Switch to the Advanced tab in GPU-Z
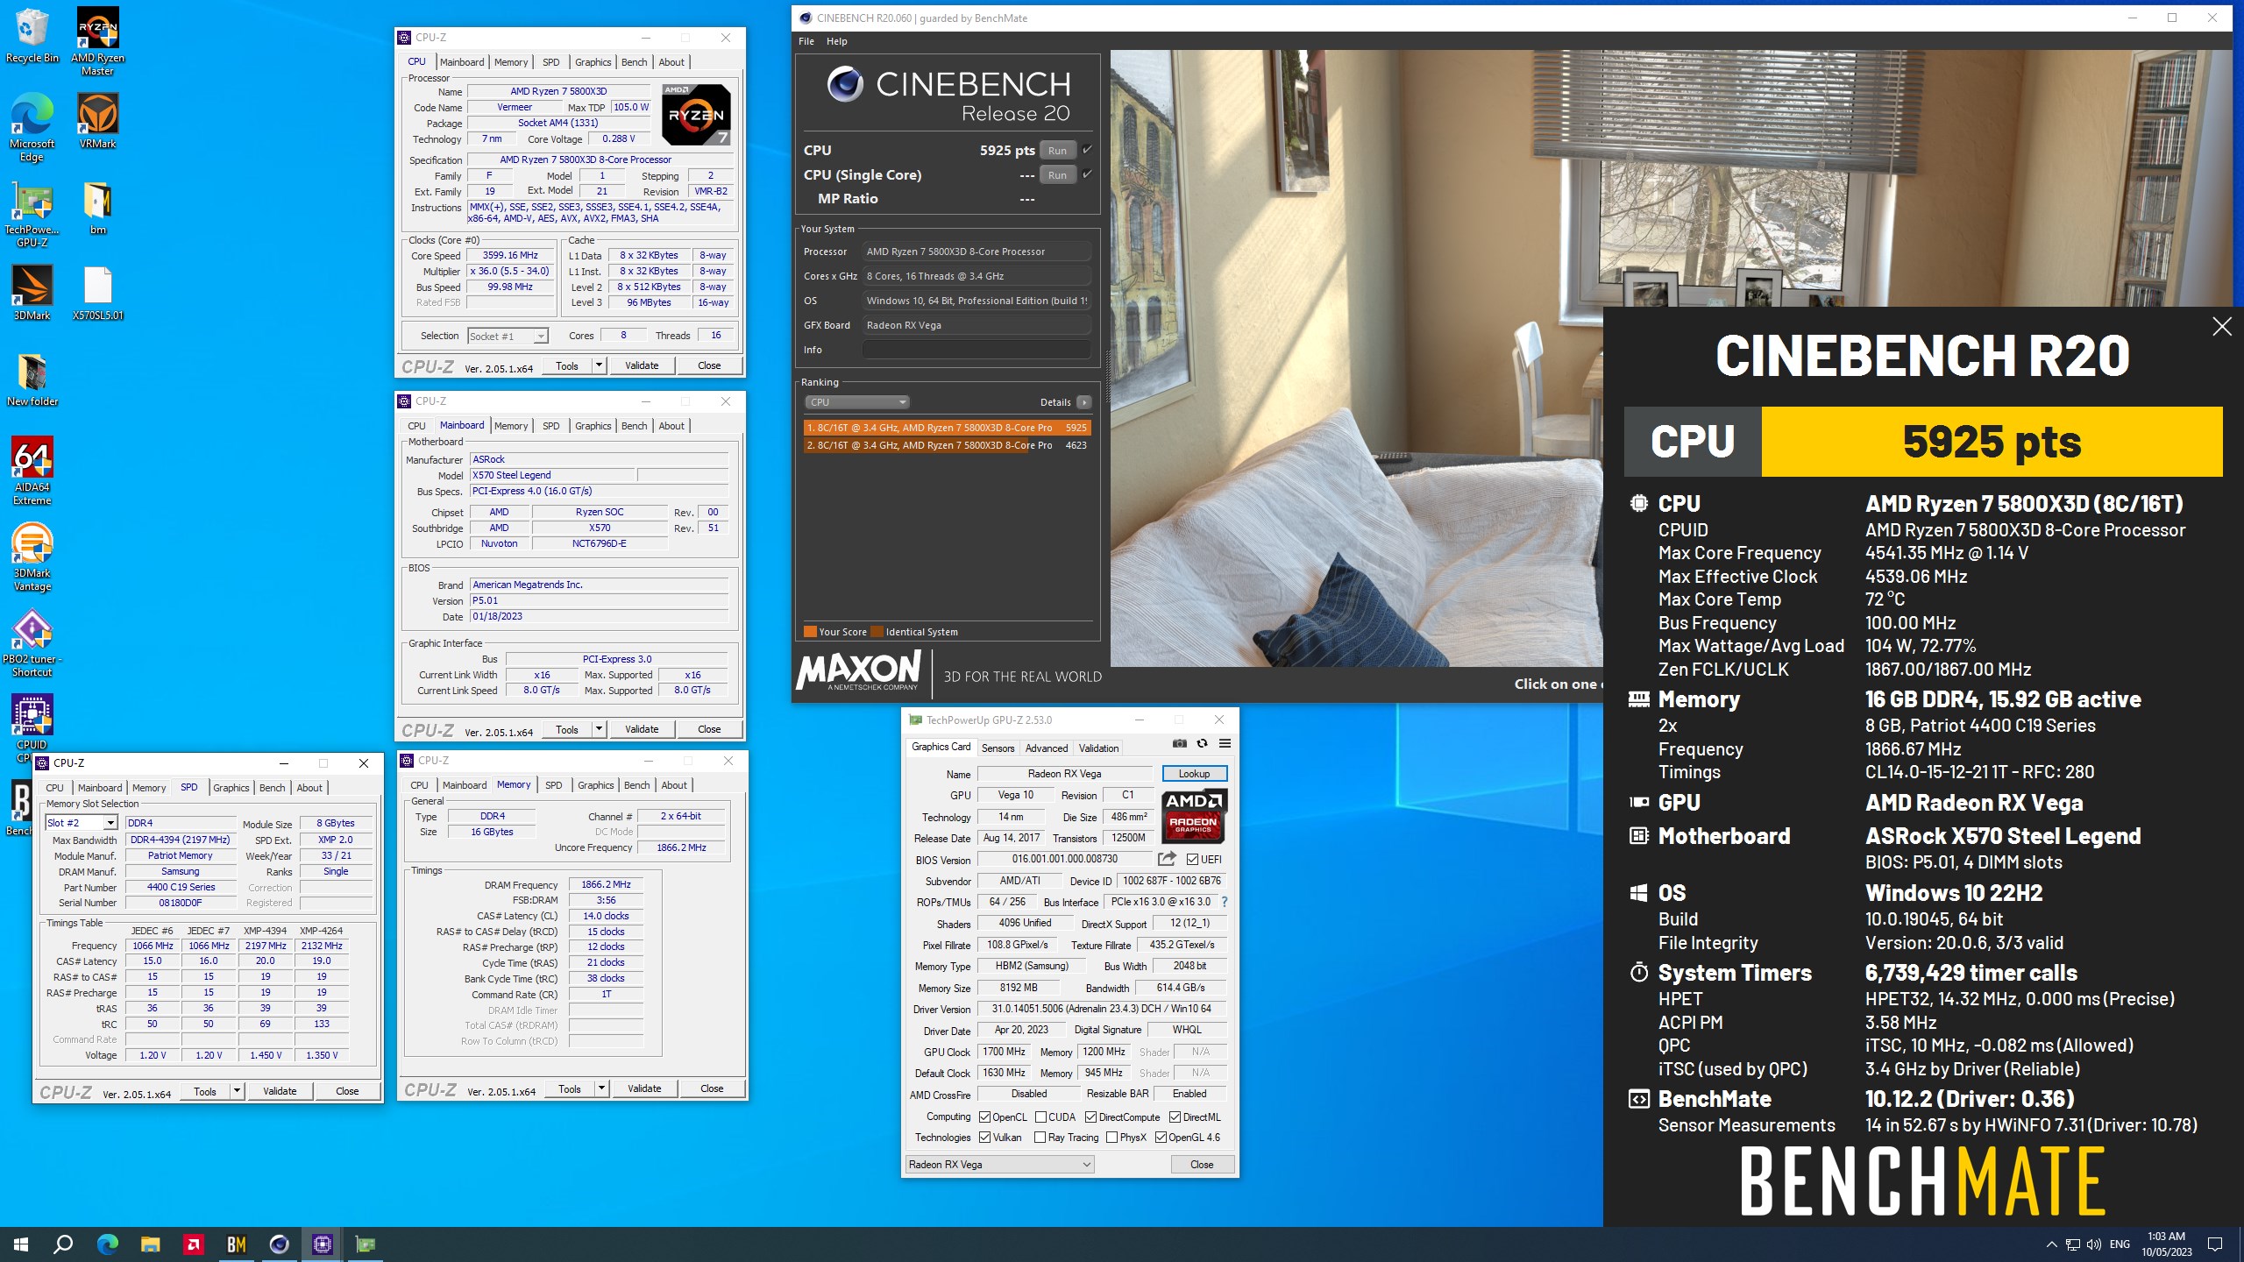This screenshot has height=1262, width=2244. (1047, 748)
